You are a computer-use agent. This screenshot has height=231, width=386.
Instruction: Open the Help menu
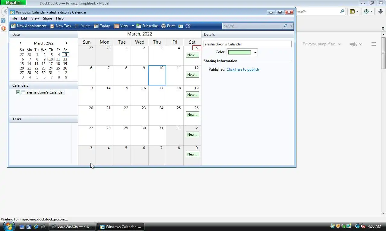click(60, 18)
